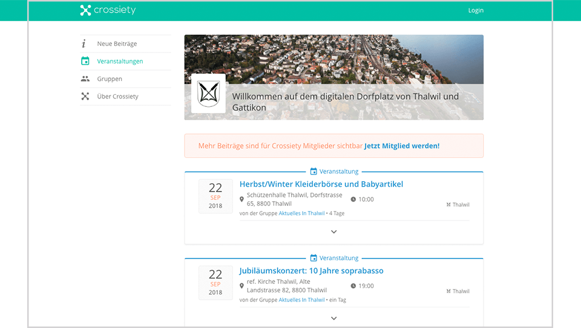
Task: Click the location pin next to Schützenhalle Thalwil
Action: [241, 199]
